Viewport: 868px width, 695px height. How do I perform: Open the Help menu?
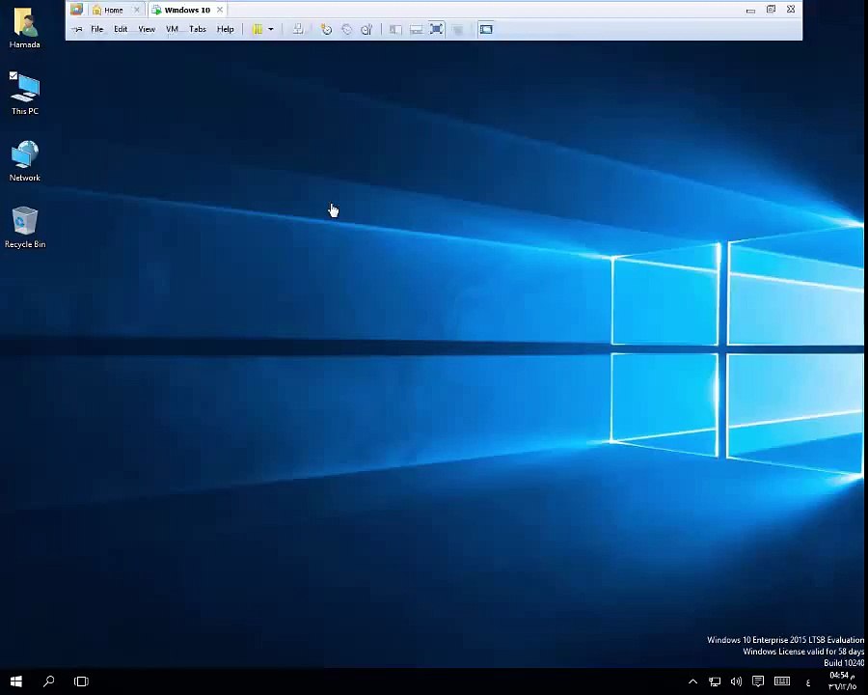(x=226, y=29)
